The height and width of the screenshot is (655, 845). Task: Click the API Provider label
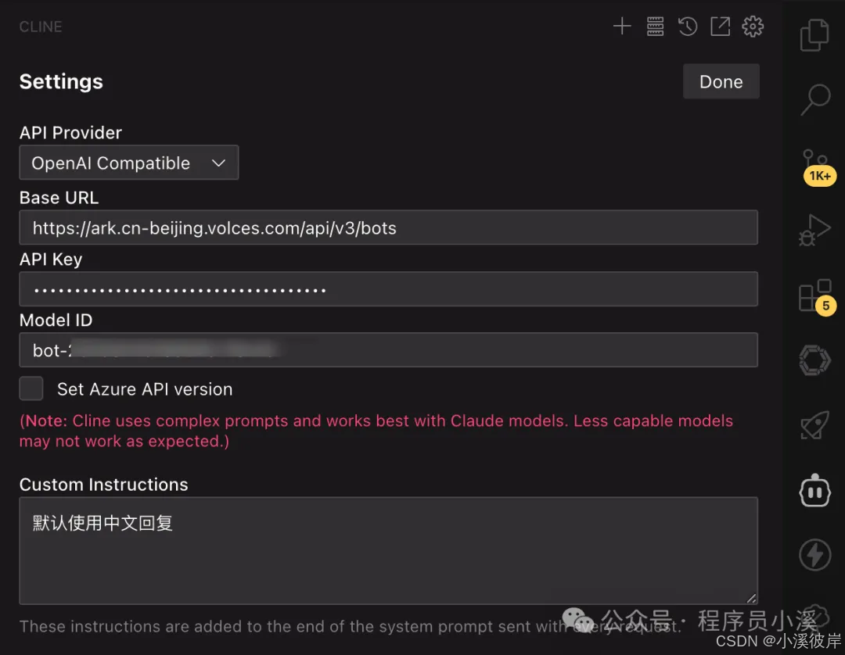(x=70, y=132)
